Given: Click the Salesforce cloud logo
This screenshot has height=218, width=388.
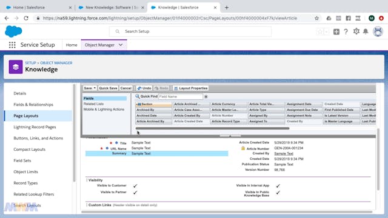Looking at the screenshot, I should click(x=13, y=31).
